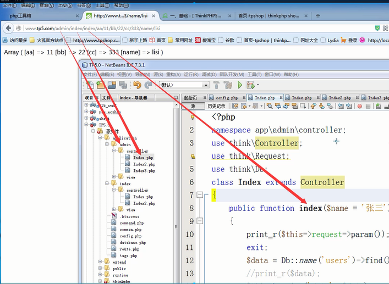Open the 常用网址 bookmark folder
Screen dimensions: 389x284
[x=180, y=40]
